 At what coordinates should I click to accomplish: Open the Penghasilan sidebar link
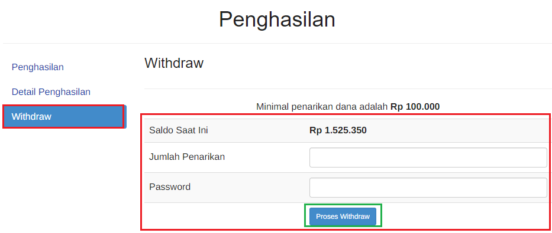pos(38,67)
